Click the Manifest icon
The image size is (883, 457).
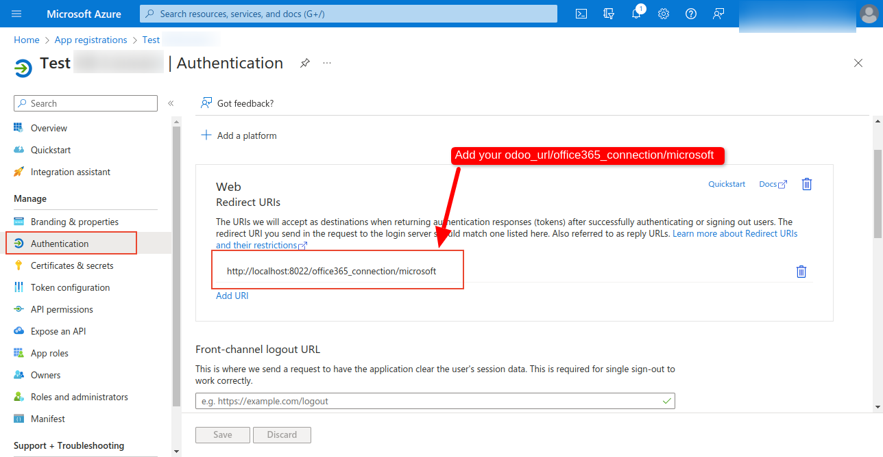click(x=19, y=419)
